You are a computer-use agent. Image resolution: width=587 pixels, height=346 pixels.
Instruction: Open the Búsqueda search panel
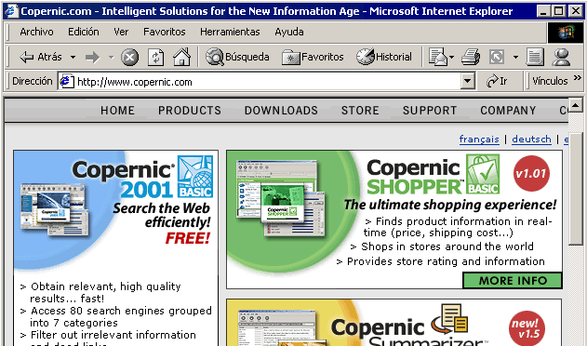pyautogui.click(x=237, y=57)
